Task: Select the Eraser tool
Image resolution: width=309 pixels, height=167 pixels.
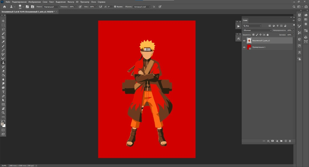Action: point(3,71)
